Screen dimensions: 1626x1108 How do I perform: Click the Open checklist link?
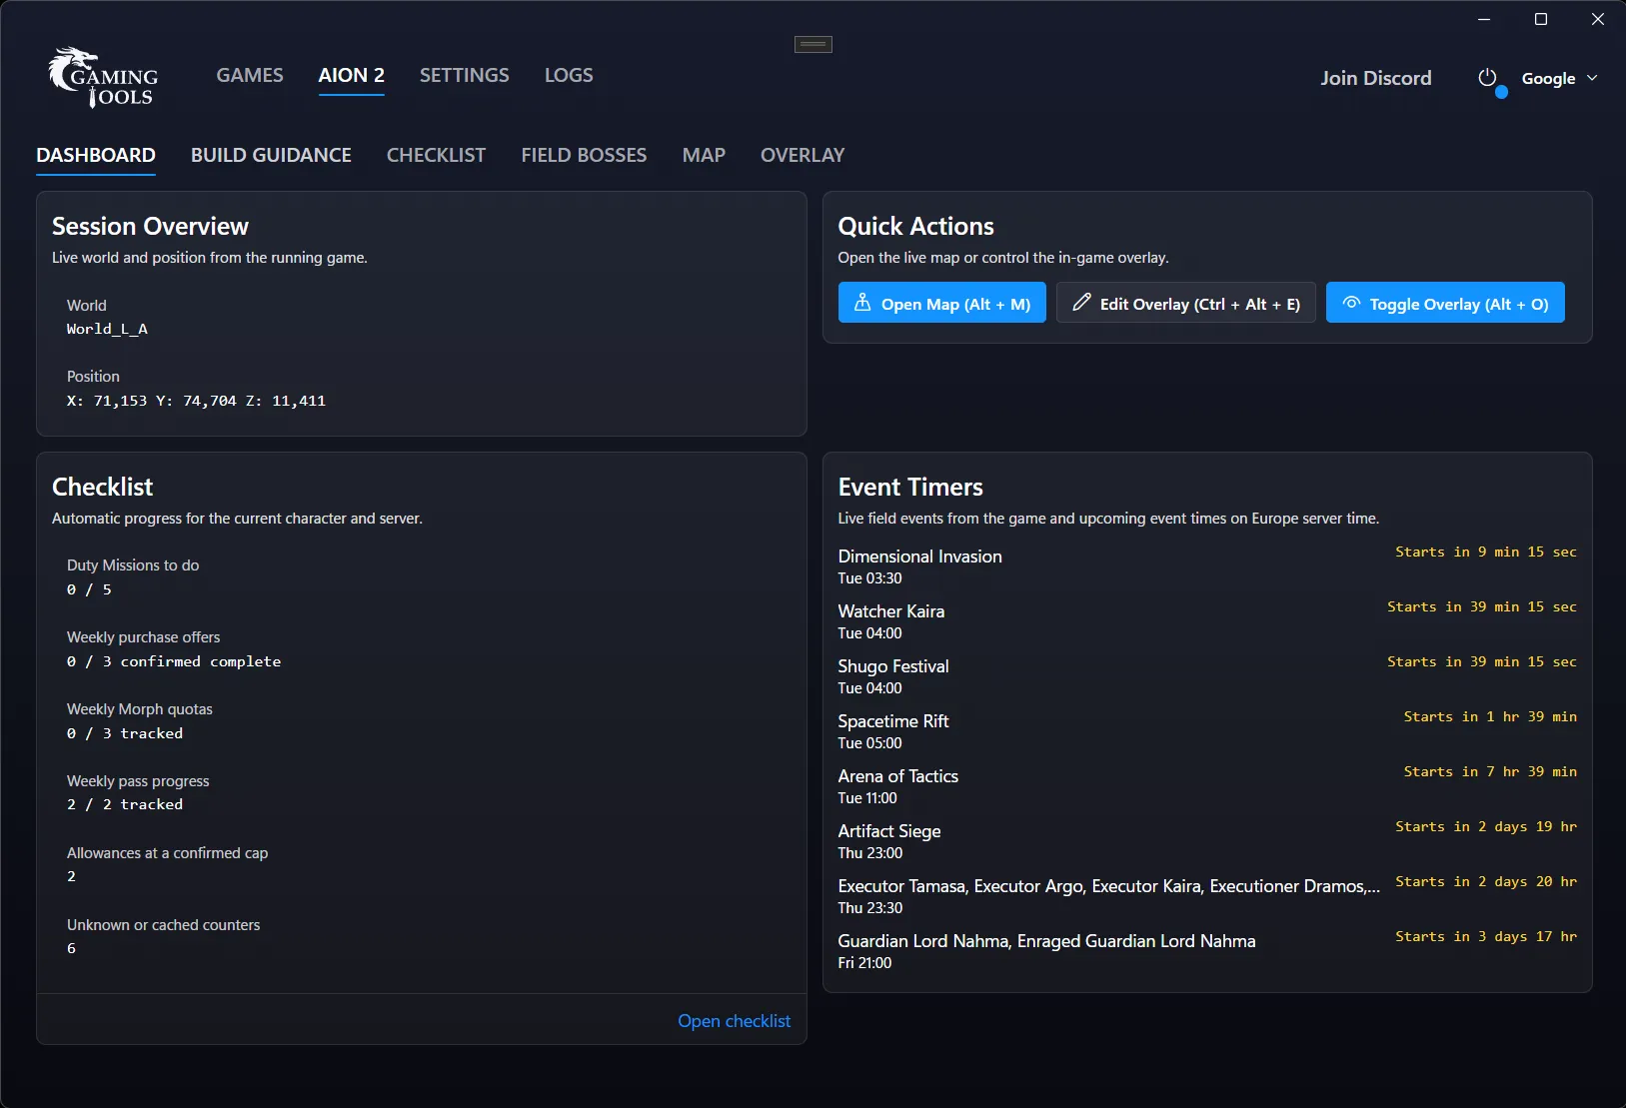click(x=734, y=1021)
